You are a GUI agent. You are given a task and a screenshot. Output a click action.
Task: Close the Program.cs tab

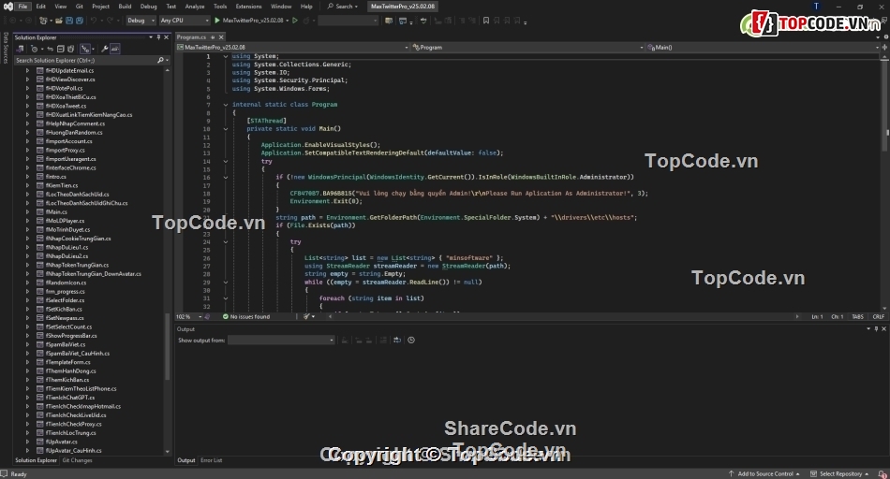click(221, 37)
